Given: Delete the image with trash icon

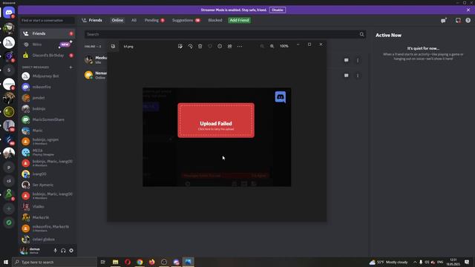Looking at the screenshot, I should (x=200, y=46).
